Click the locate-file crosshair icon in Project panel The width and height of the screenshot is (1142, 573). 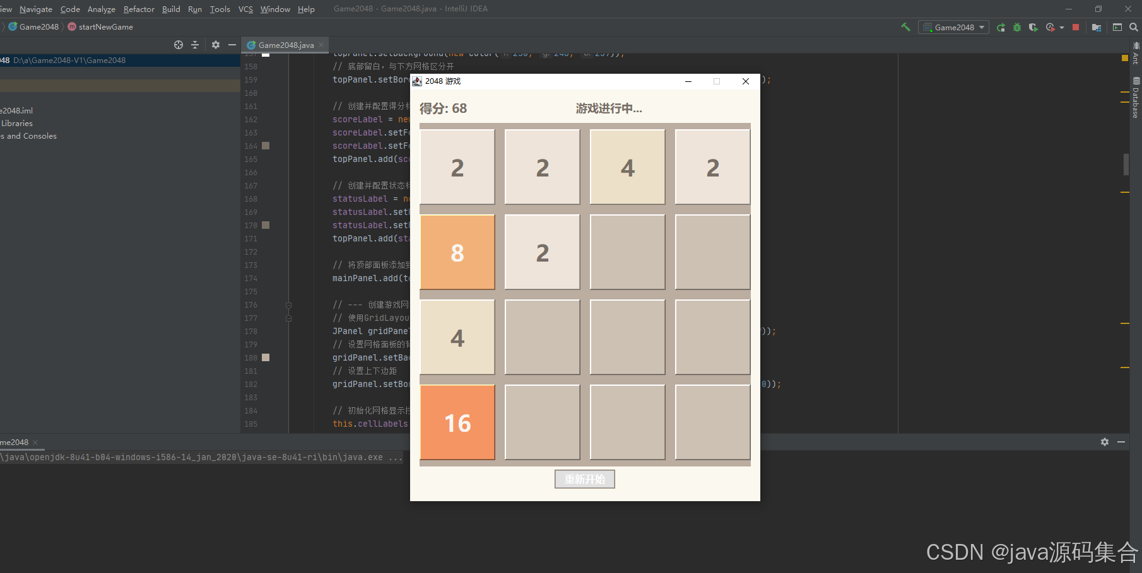click(x=179, y=45)
